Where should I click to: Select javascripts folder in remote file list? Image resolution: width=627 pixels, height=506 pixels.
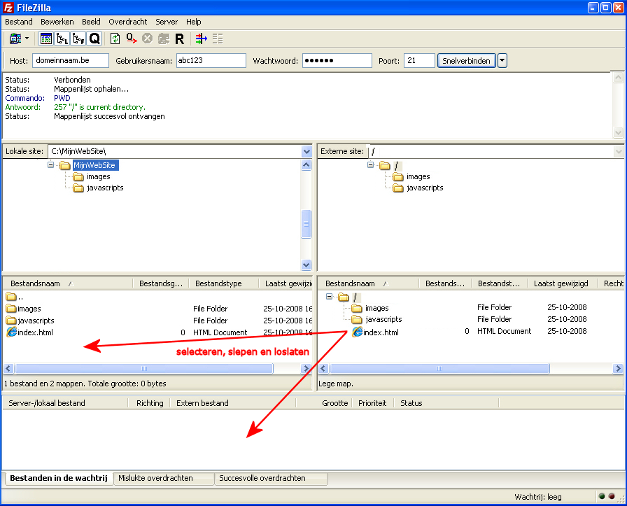point(383,319)
